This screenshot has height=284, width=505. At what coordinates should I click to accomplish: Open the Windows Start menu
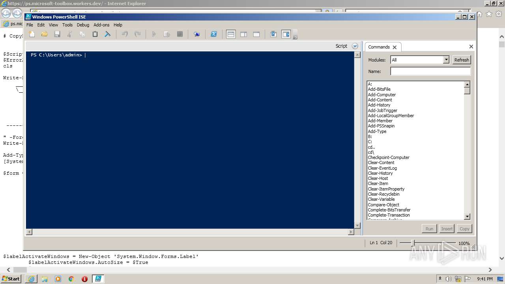pyautogui.click(x=11, y=279)
